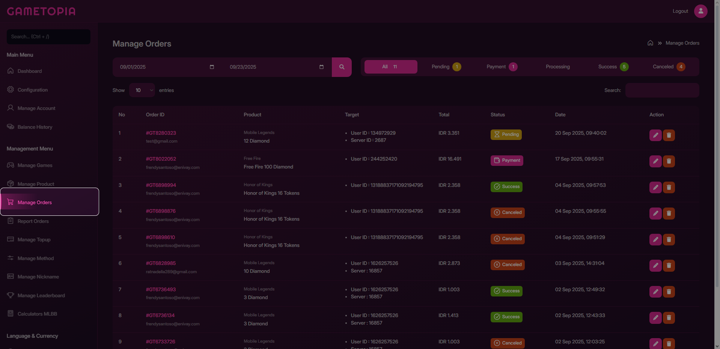Edit order #GT8280323 with pencil icon
Image resolution: width=720 pixels, height=349 pixels.
pyautogui.click(x=655, y=135)
